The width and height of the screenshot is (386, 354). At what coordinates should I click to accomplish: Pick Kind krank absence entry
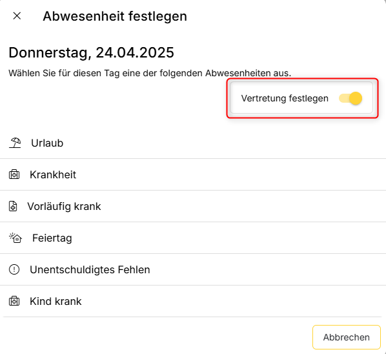[193, 301]
